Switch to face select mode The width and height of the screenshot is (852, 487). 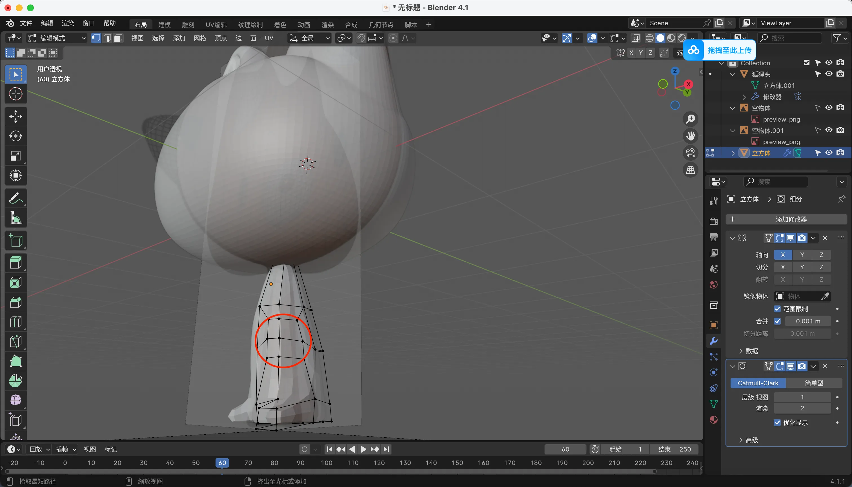118,38
